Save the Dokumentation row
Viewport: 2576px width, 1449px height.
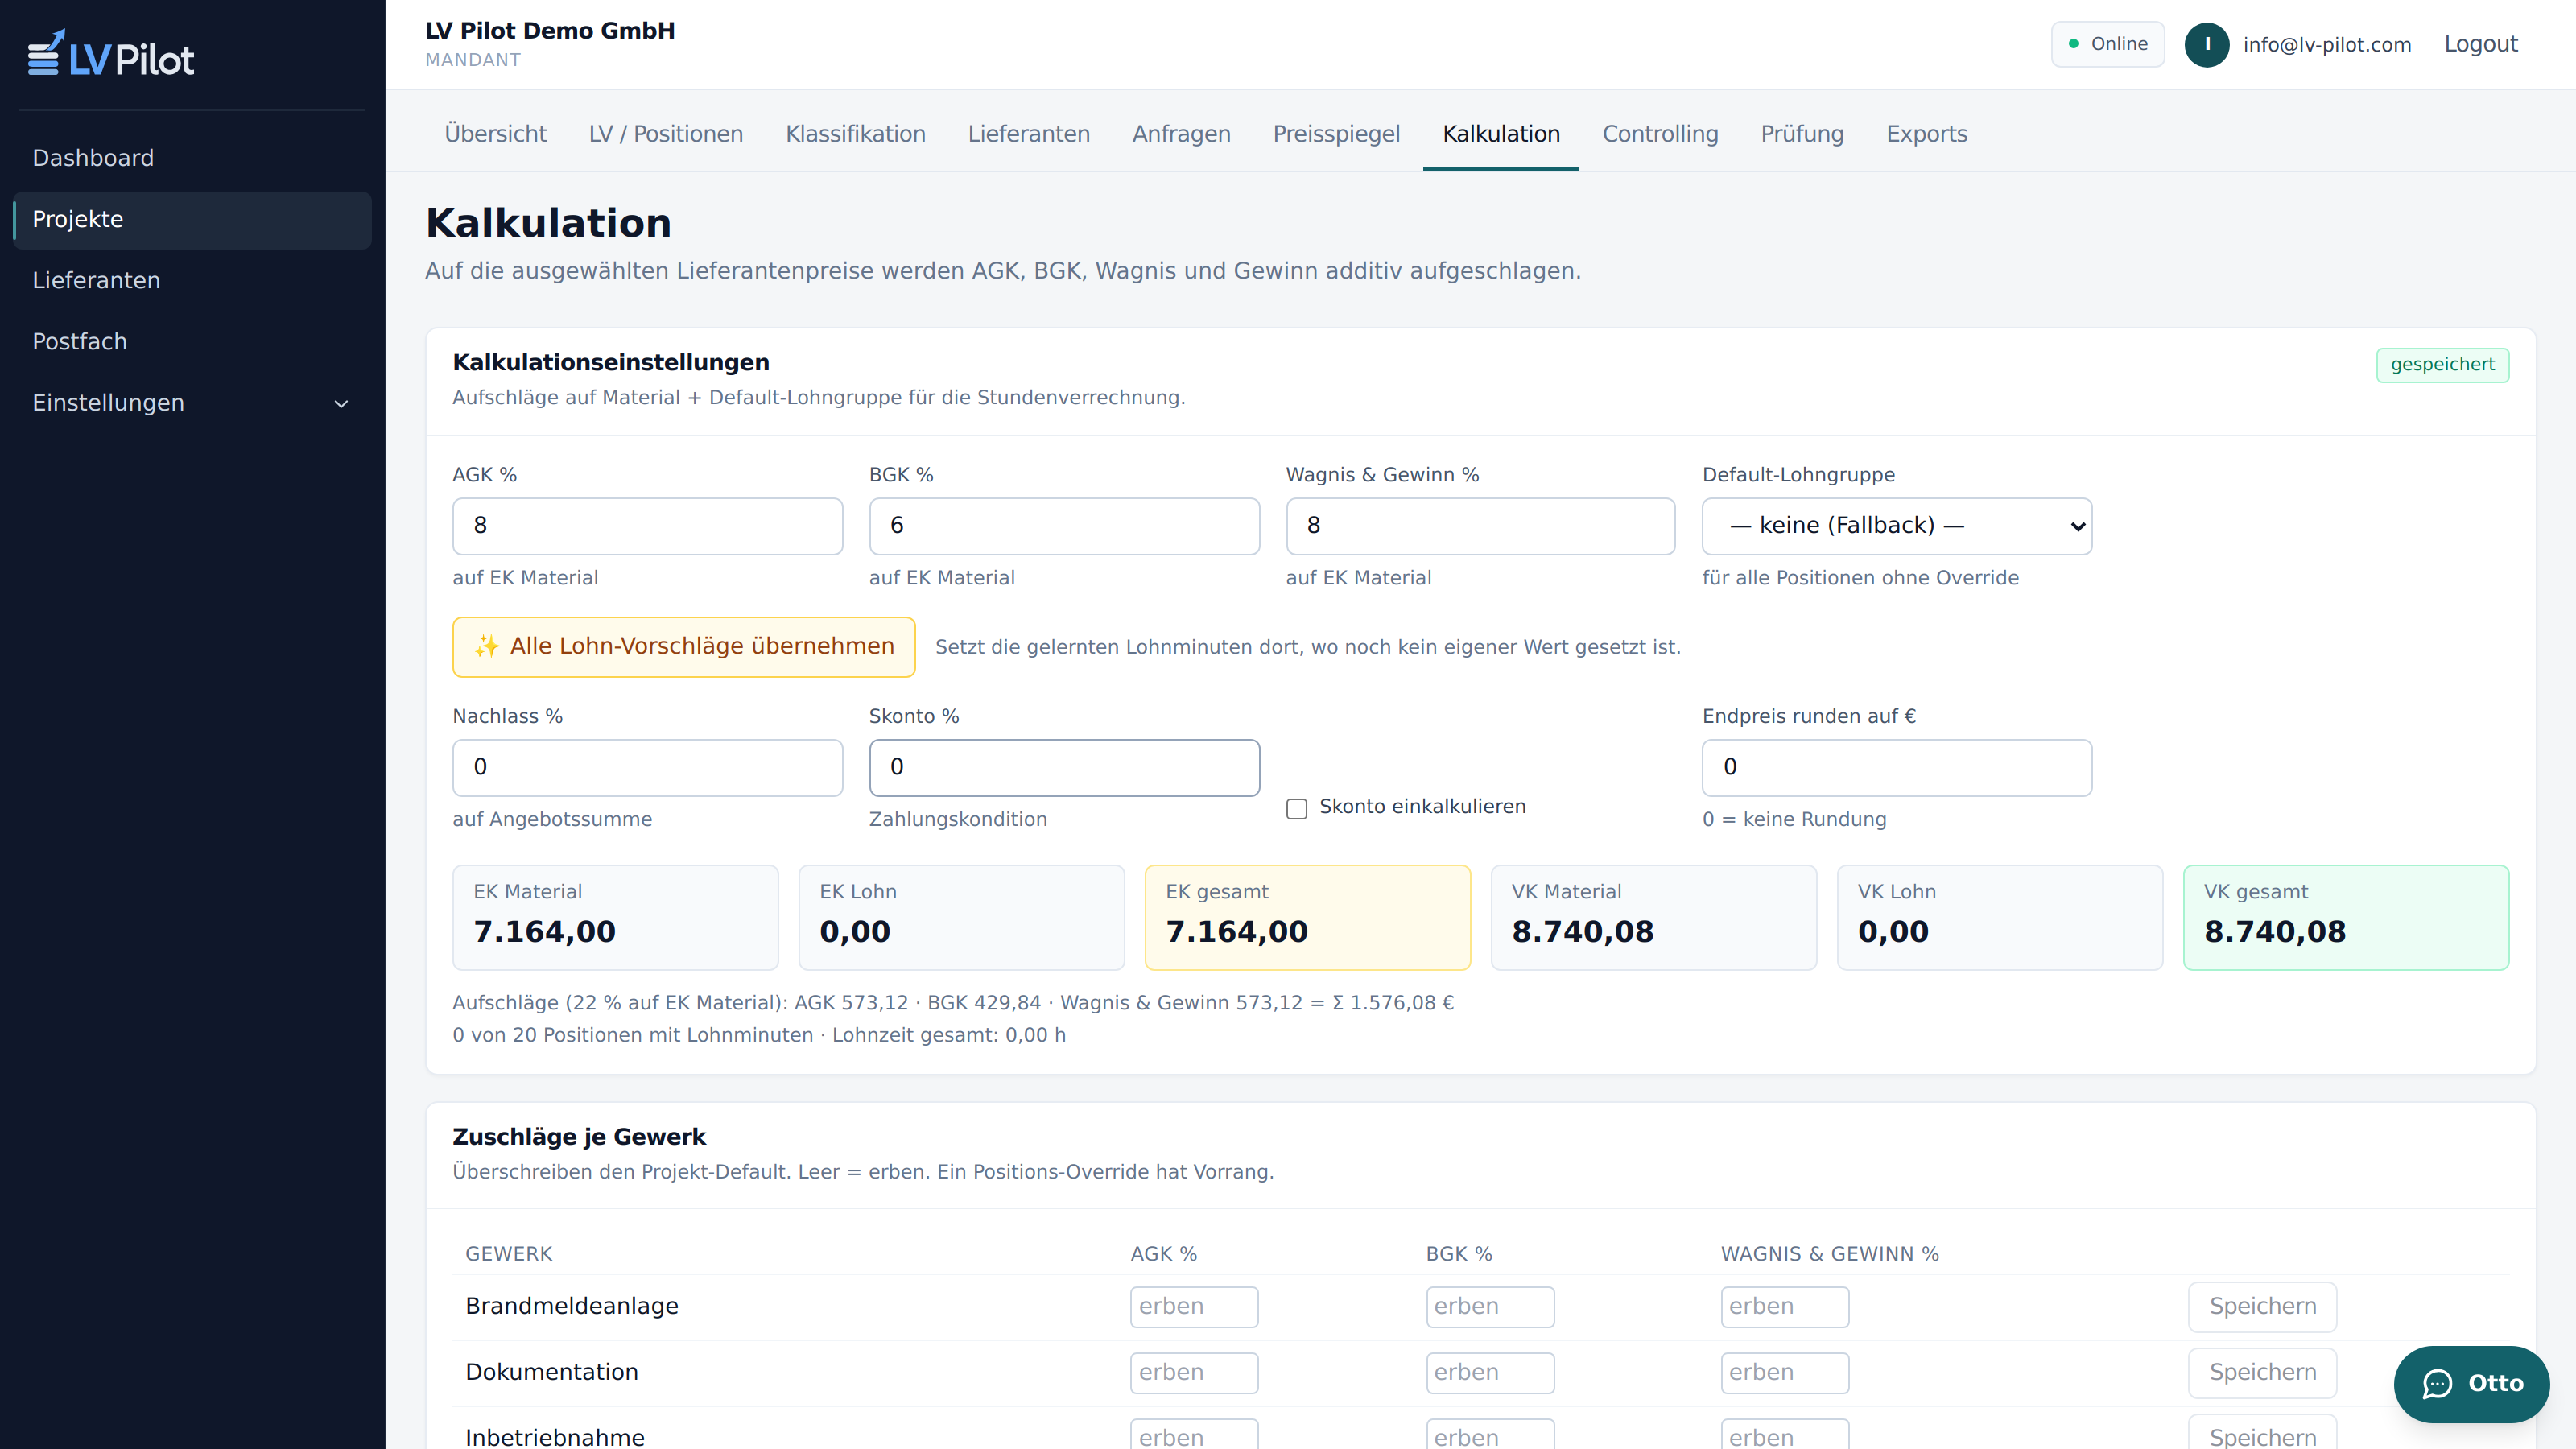2261,1372
